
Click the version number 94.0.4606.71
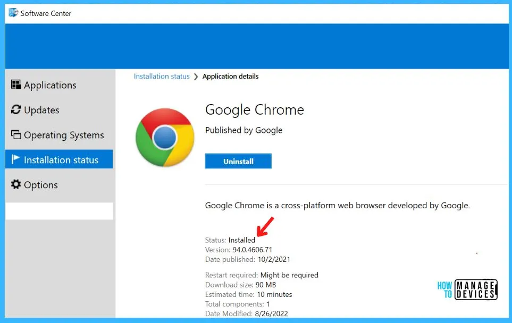(252, 250)
